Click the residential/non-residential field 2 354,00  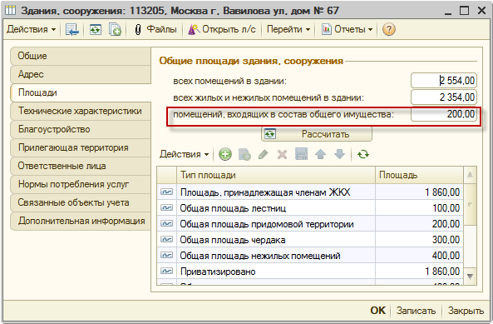click(444, 97)
